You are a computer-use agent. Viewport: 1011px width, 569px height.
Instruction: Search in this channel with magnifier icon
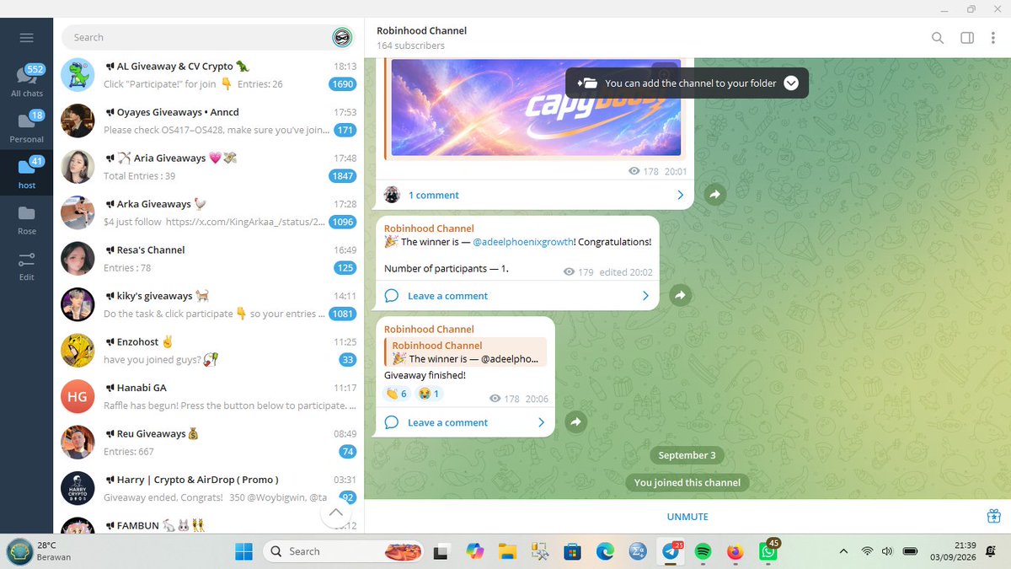938,38
